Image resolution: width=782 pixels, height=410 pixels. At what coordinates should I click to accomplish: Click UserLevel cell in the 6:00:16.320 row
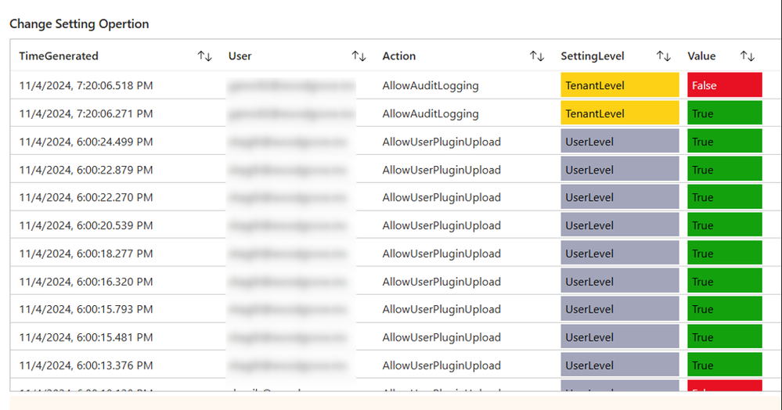pos(620,280)
